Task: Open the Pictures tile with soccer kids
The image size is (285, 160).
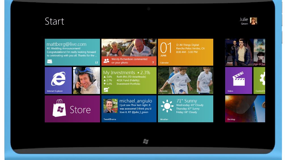Action: tap(185, 80)
